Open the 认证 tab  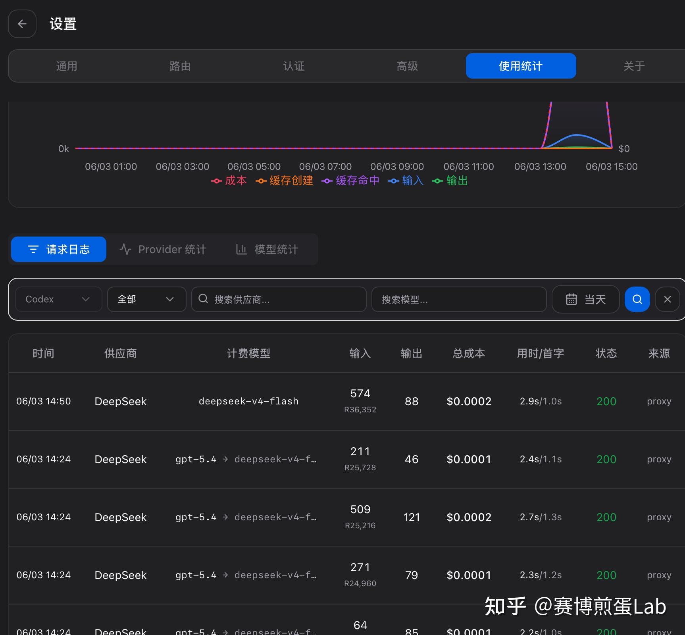tap(294, 66)
